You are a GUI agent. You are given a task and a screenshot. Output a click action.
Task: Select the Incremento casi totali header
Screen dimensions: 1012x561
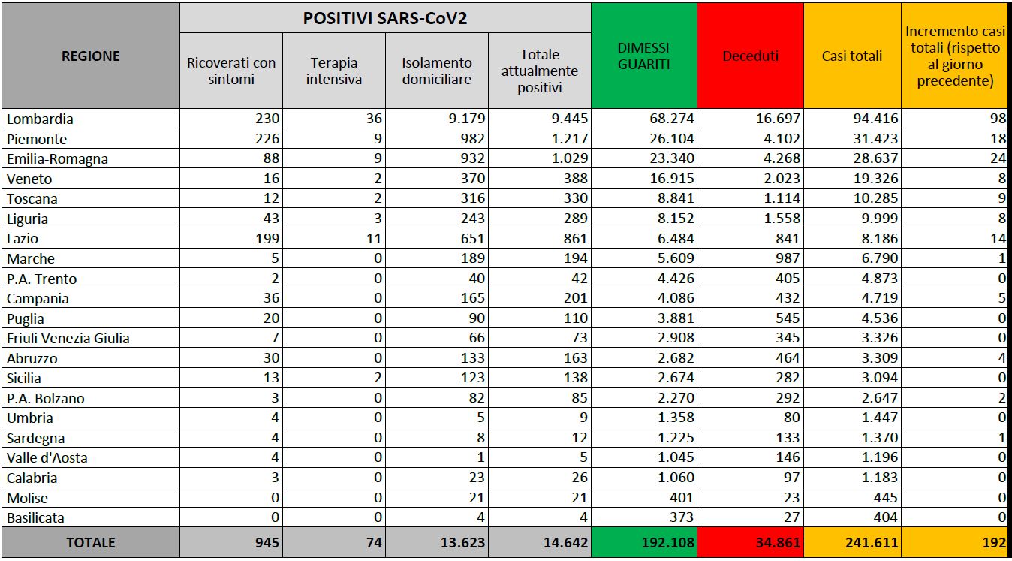955,56
